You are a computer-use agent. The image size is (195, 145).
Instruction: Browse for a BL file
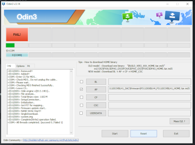pyautogui.click(x=96, y=82)
